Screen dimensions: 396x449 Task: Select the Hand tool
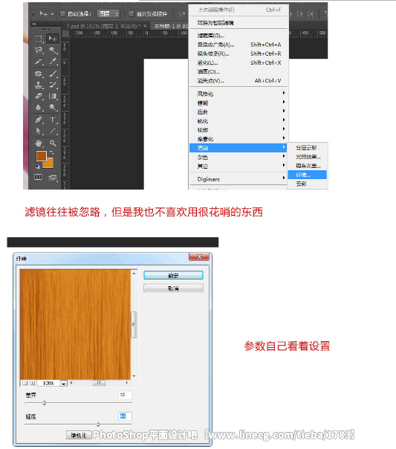[x=39, y=143]
